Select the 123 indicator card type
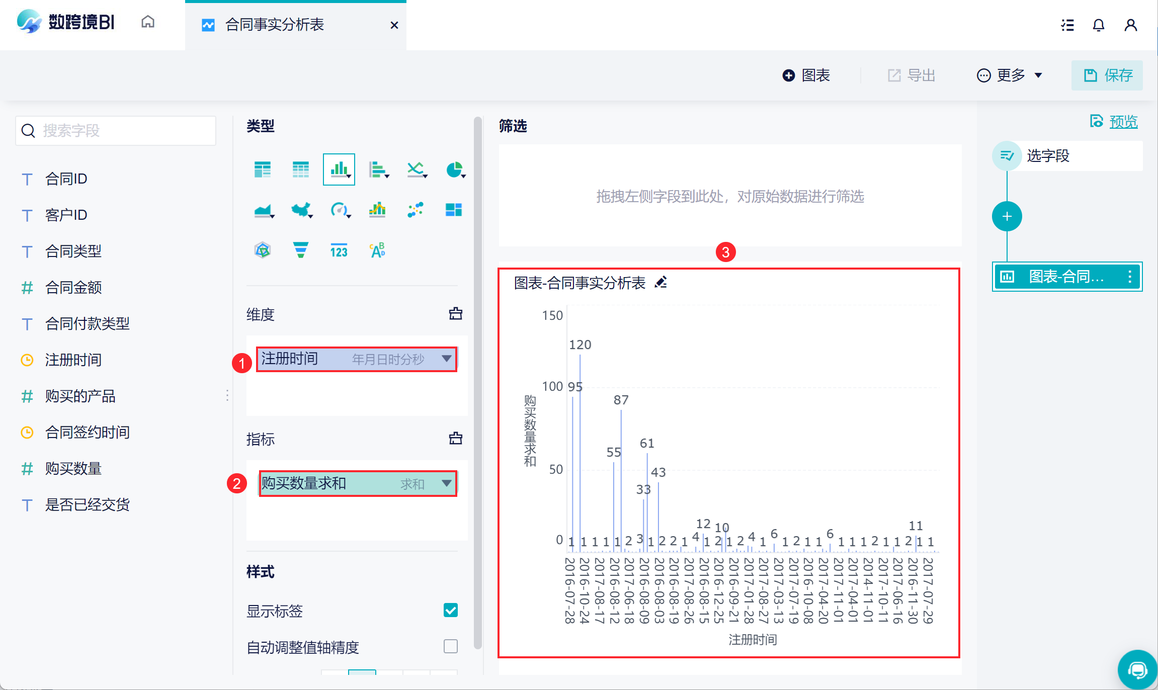 click(x=339, y=250)
